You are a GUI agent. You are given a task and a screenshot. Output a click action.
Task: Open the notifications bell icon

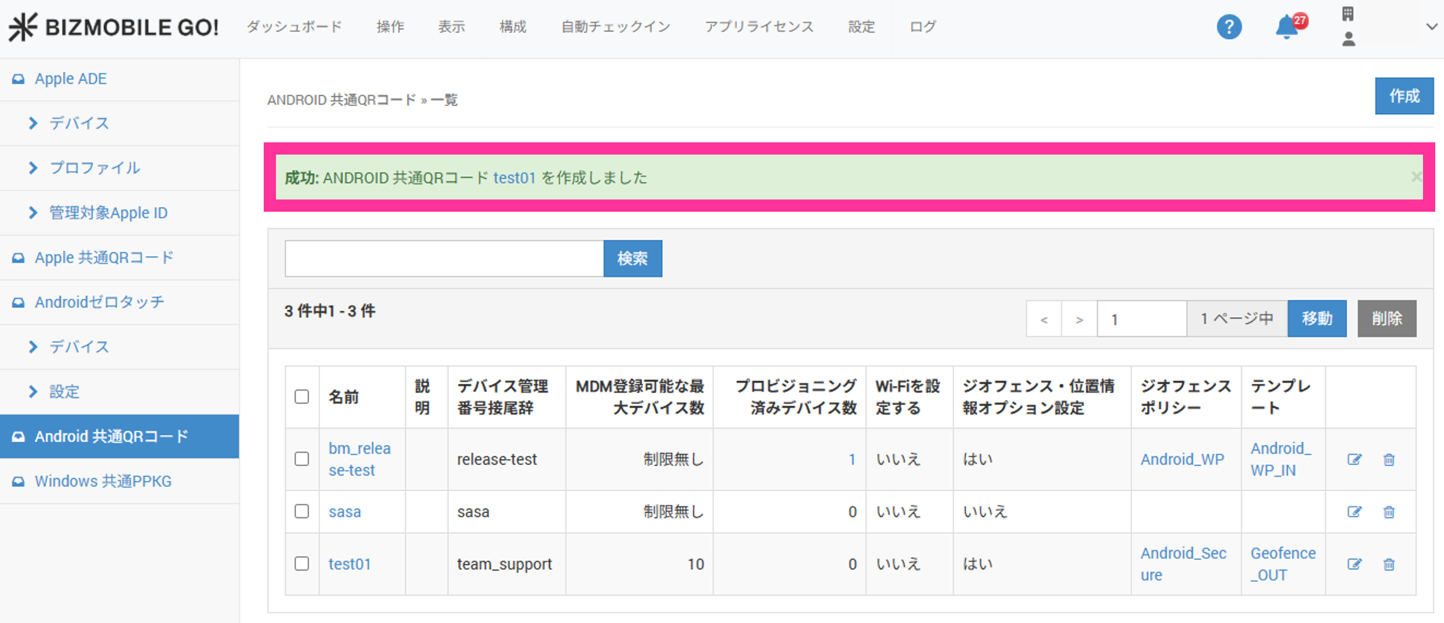coord(1286,27)
